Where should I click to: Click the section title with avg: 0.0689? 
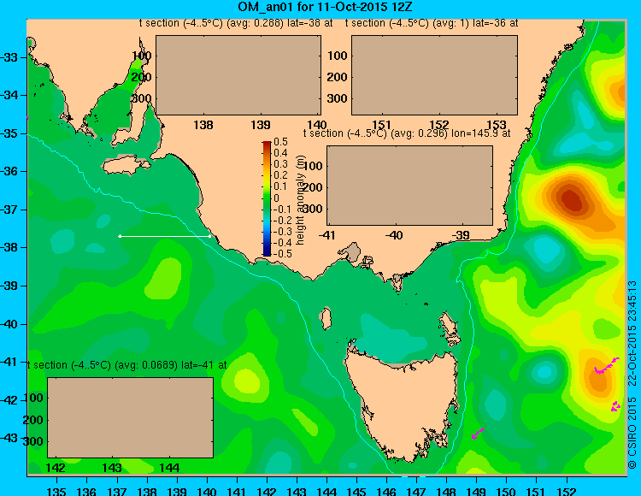tap(127, 365)
